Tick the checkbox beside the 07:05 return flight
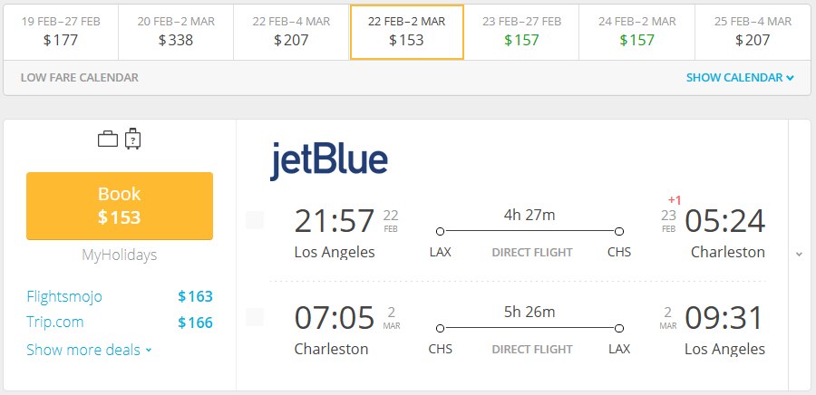This screenshot has width=816, height=395. pos(255,317)
